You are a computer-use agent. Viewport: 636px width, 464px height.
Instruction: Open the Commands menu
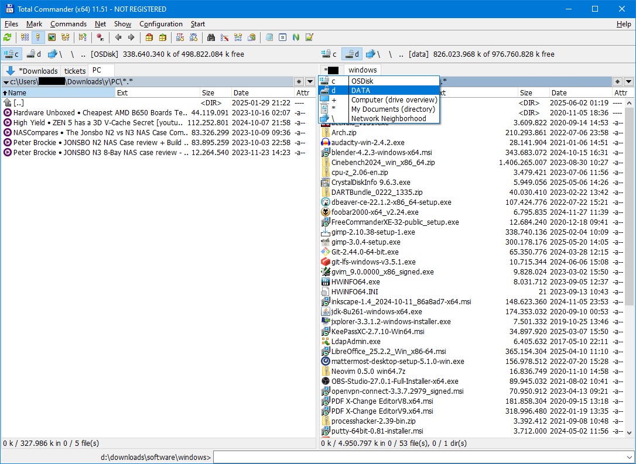point(69,24)
